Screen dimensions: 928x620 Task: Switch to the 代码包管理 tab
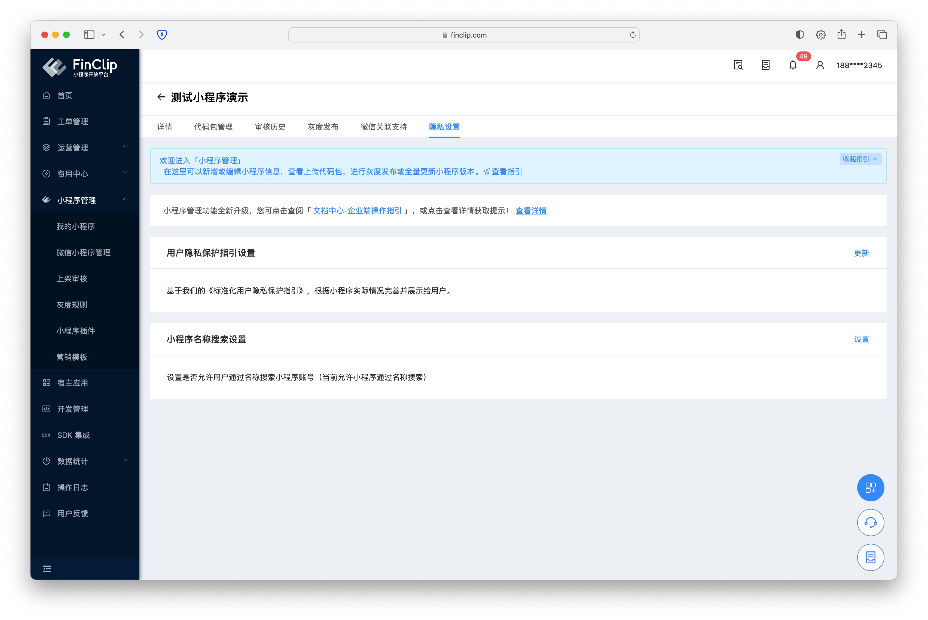[213, 127]
